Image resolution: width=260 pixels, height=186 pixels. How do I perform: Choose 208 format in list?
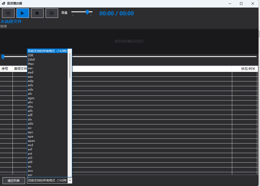pos(47,55)
